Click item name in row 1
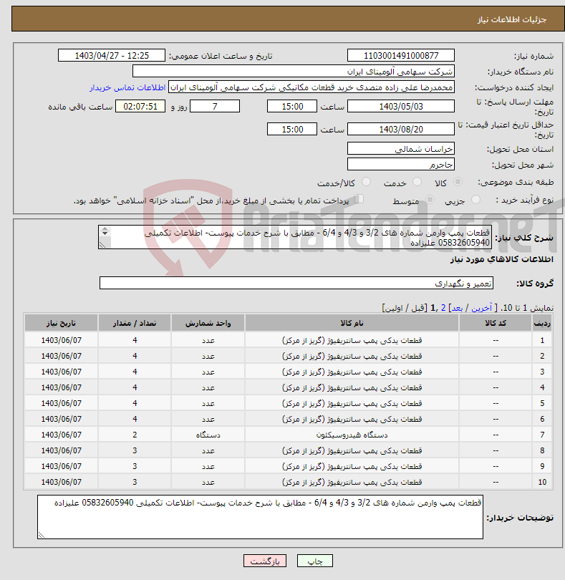The height and width of the screenshot is (580, 565). click(352, 340)
